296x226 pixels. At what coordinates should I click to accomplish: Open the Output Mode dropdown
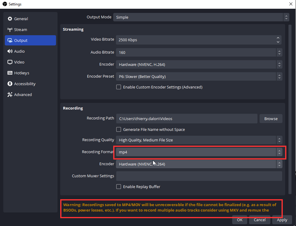pos(201,17)
